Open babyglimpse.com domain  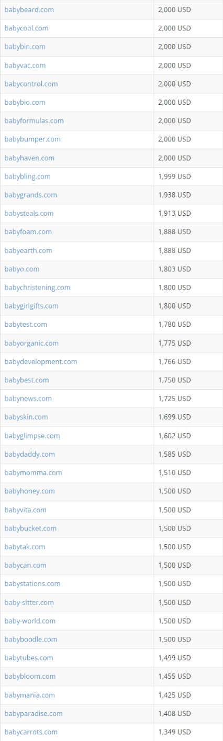point(32,436)
